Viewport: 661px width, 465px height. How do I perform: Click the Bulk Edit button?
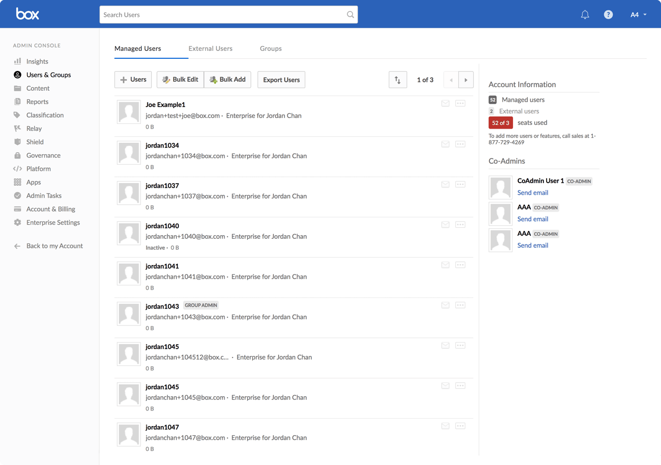click(x=180, y=80)
